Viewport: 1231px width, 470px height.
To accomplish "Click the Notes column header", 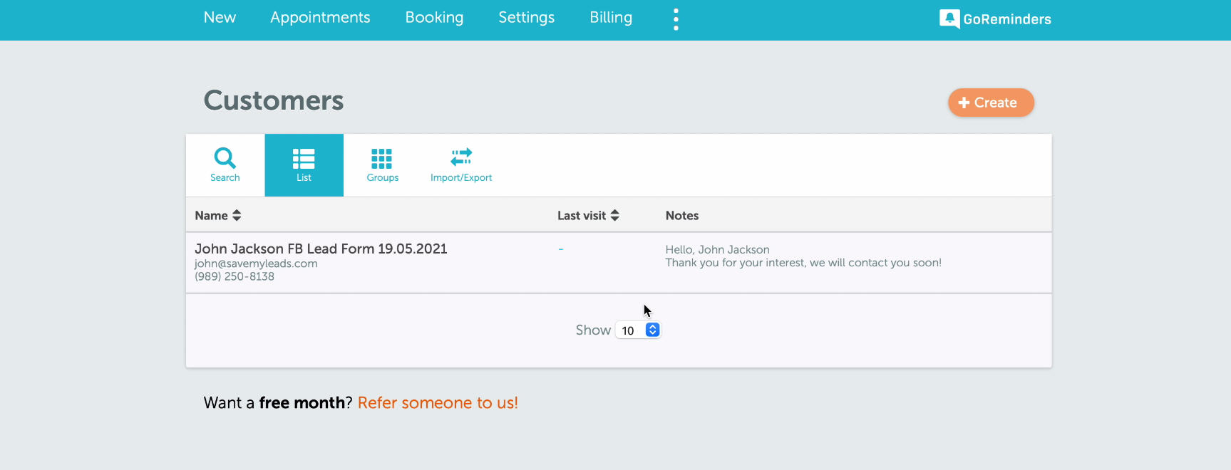I will coord(682,215).
